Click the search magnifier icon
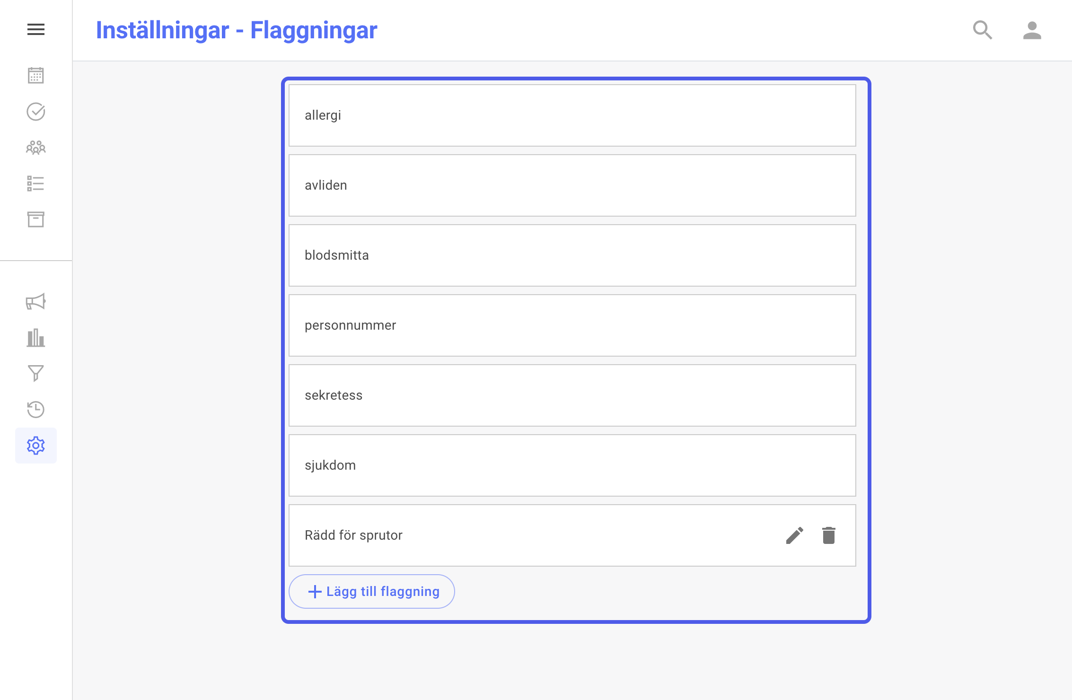 (983, 30)
